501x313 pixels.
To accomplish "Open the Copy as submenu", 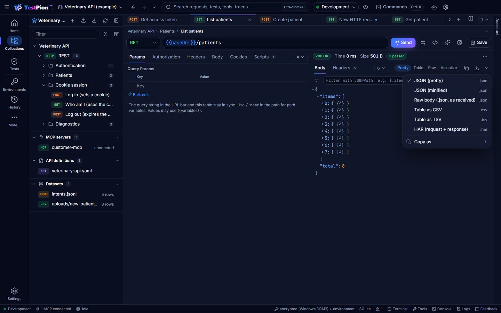I will click(x=447, y=142).
